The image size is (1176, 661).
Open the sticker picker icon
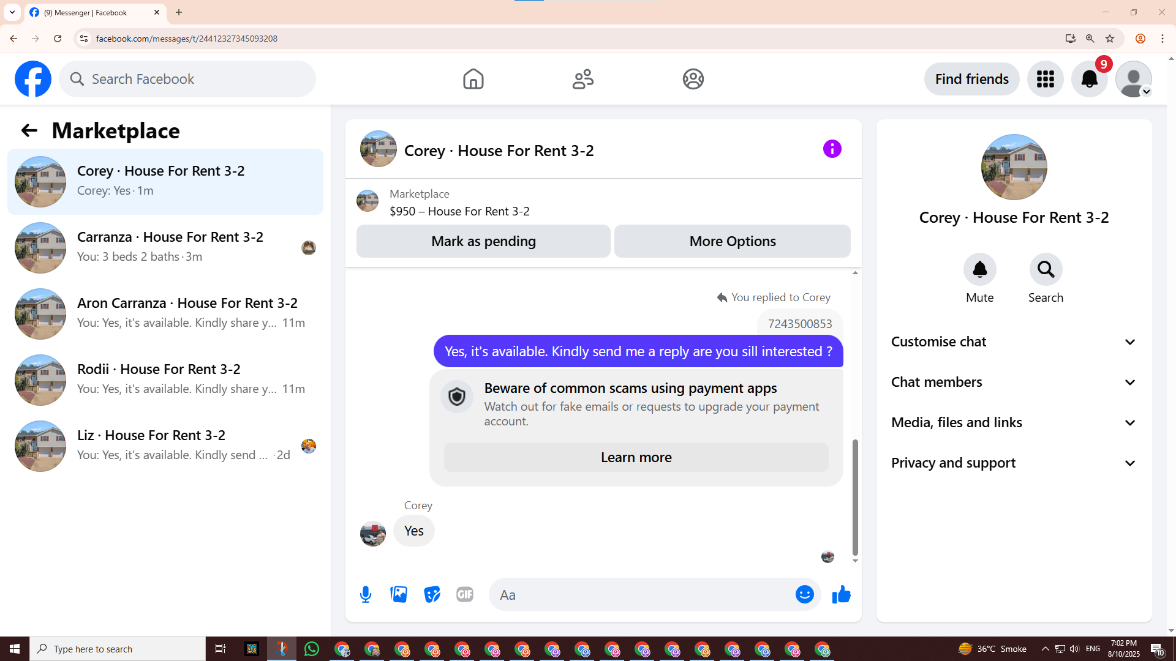click(432, 594)
